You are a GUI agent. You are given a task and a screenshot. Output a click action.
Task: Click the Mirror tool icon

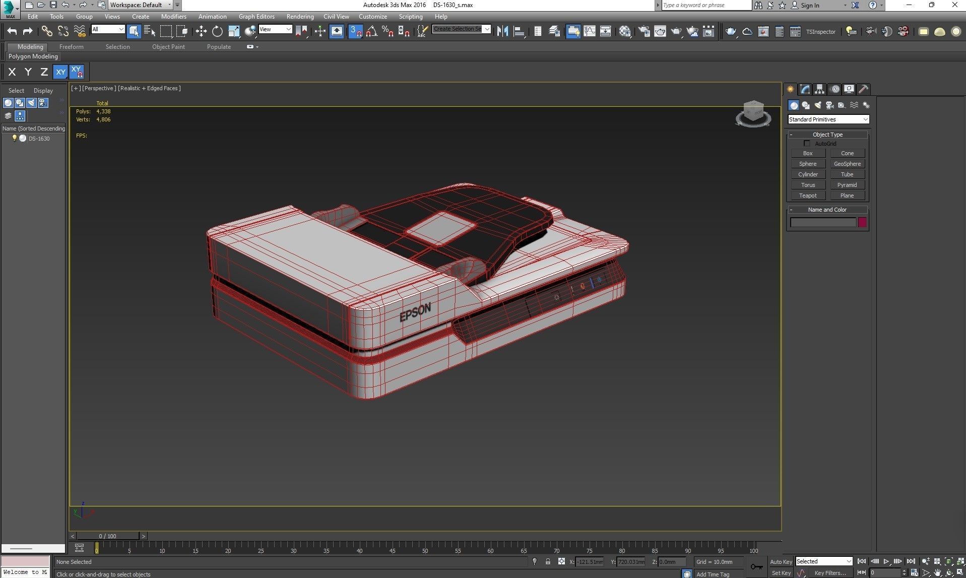pos(502,31)
